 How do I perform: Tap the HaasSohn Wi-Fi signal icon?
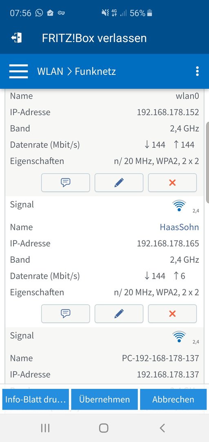click(x=179, y=205)
